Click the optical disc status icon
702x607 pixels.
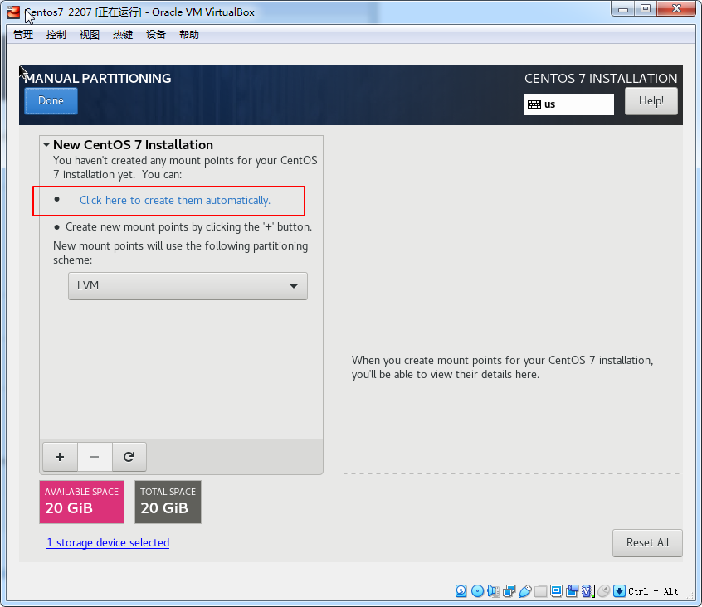click(477, 591)
